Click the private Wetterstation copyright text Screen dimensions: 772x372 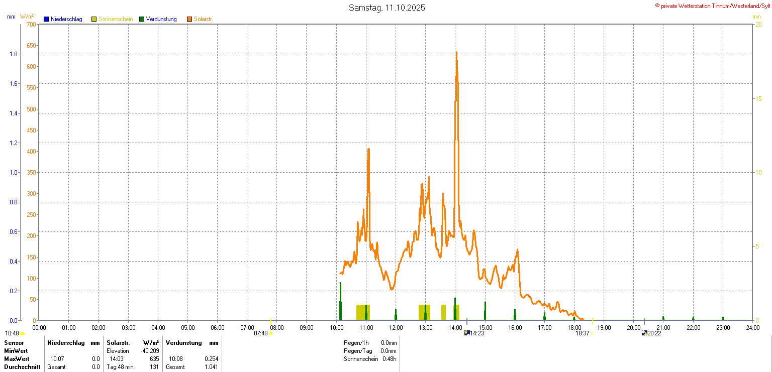pos(712,6)
